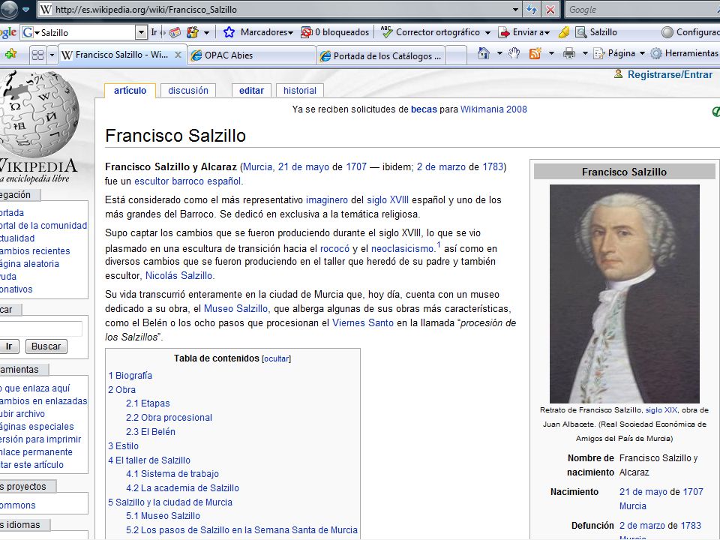
Task: Open Google toolbar Configuración settings
Action: pos(690,32)
